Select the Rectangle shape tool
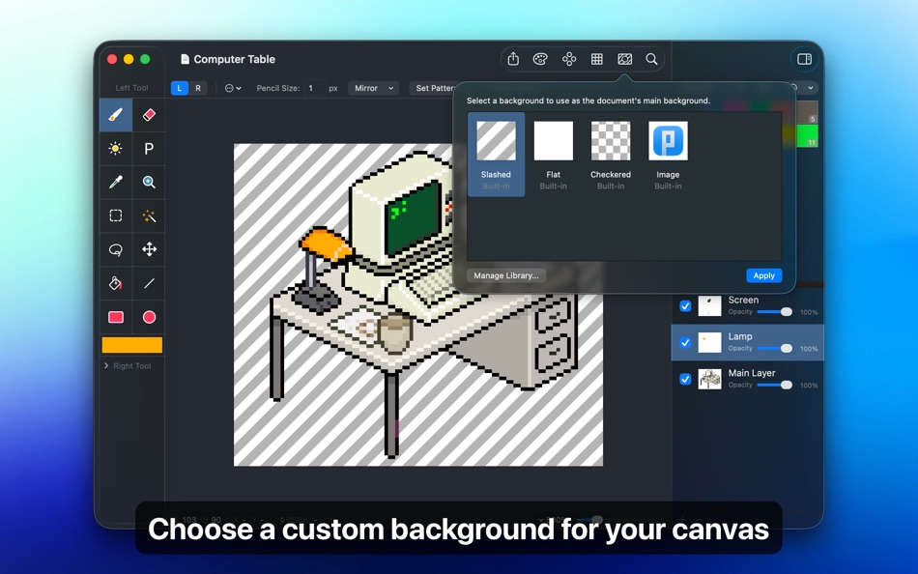This screenshot has width=918, height=574. click(x=115, y=317)
